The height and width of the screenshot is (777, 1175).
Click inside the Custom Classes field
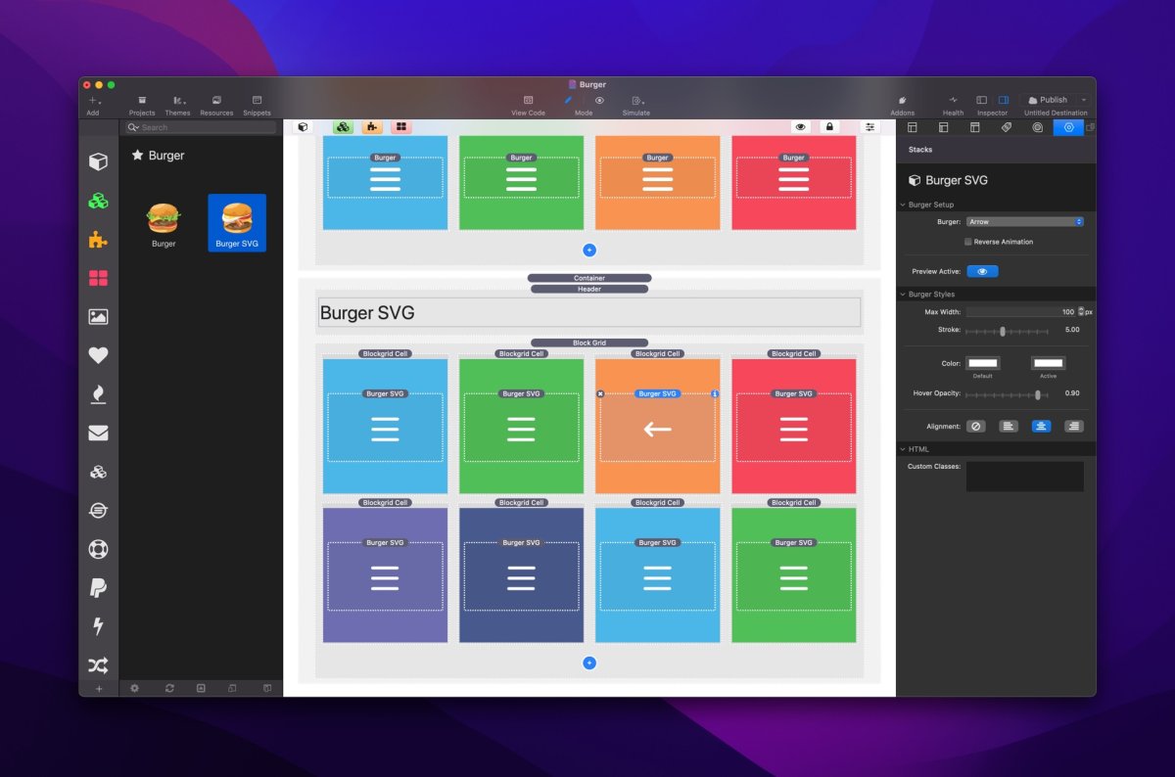click(x=1024, y=477)
